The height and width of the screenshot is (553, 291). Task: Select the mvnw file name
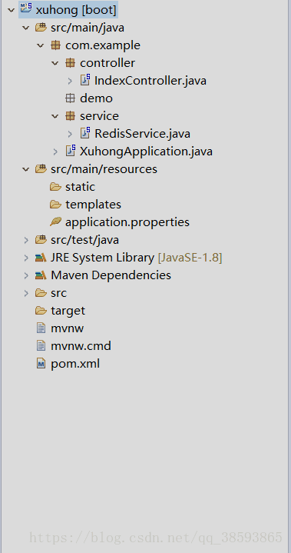click(68, 328)
